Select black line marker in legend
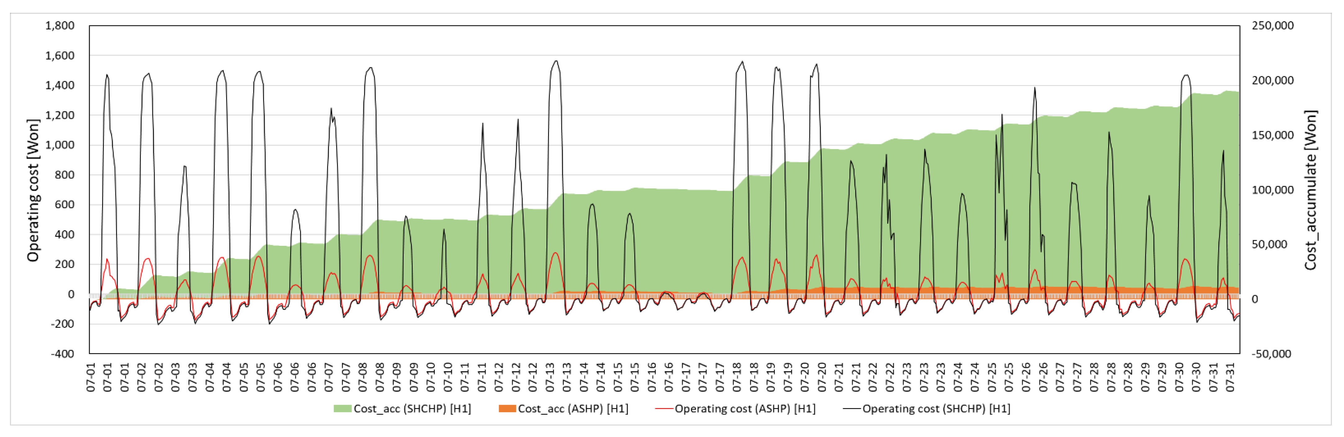Image resolution: width=1344 pixels, height=437 pixels. point(852,409)
